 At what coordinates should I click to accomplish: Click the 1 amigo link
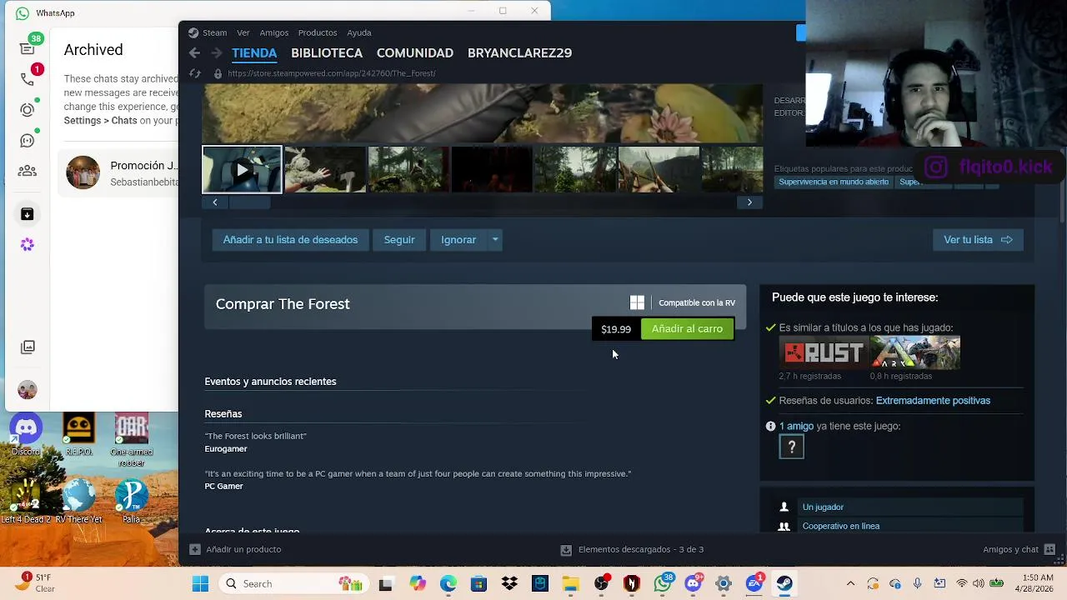coord(796,426)
